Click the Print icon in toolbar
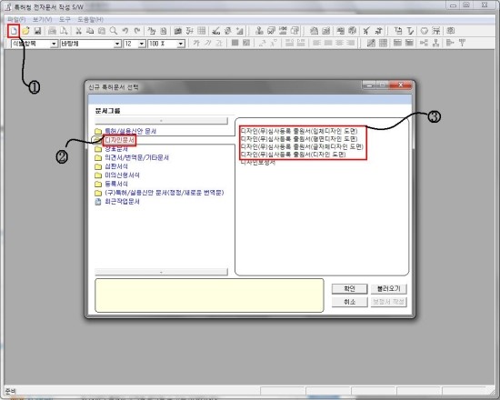Image resolution: width=500 pixels, height=400 pixels. (52, 31)
